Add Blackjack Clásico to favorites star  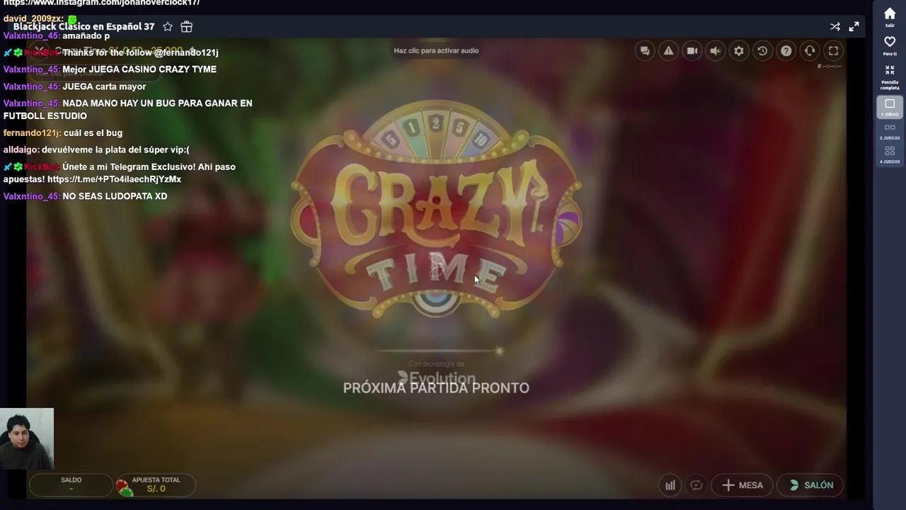point(168,27)
